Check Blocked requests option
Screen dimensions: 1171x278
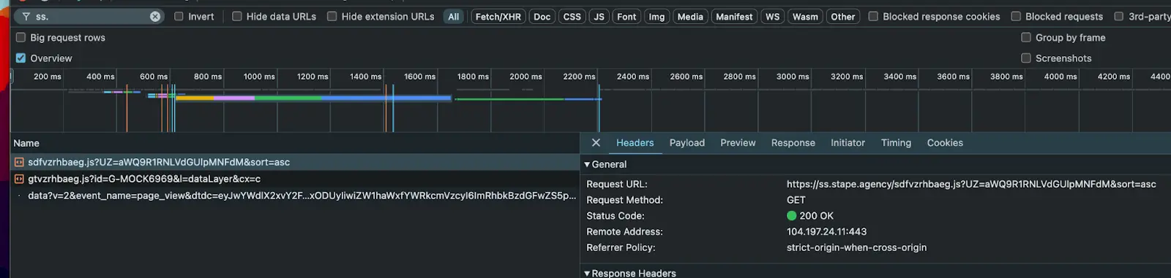pyautogui.click(x=1016, y=16)
